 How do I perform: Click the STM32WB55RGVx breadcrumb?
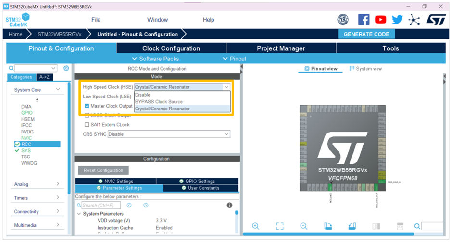click(59, 34)
